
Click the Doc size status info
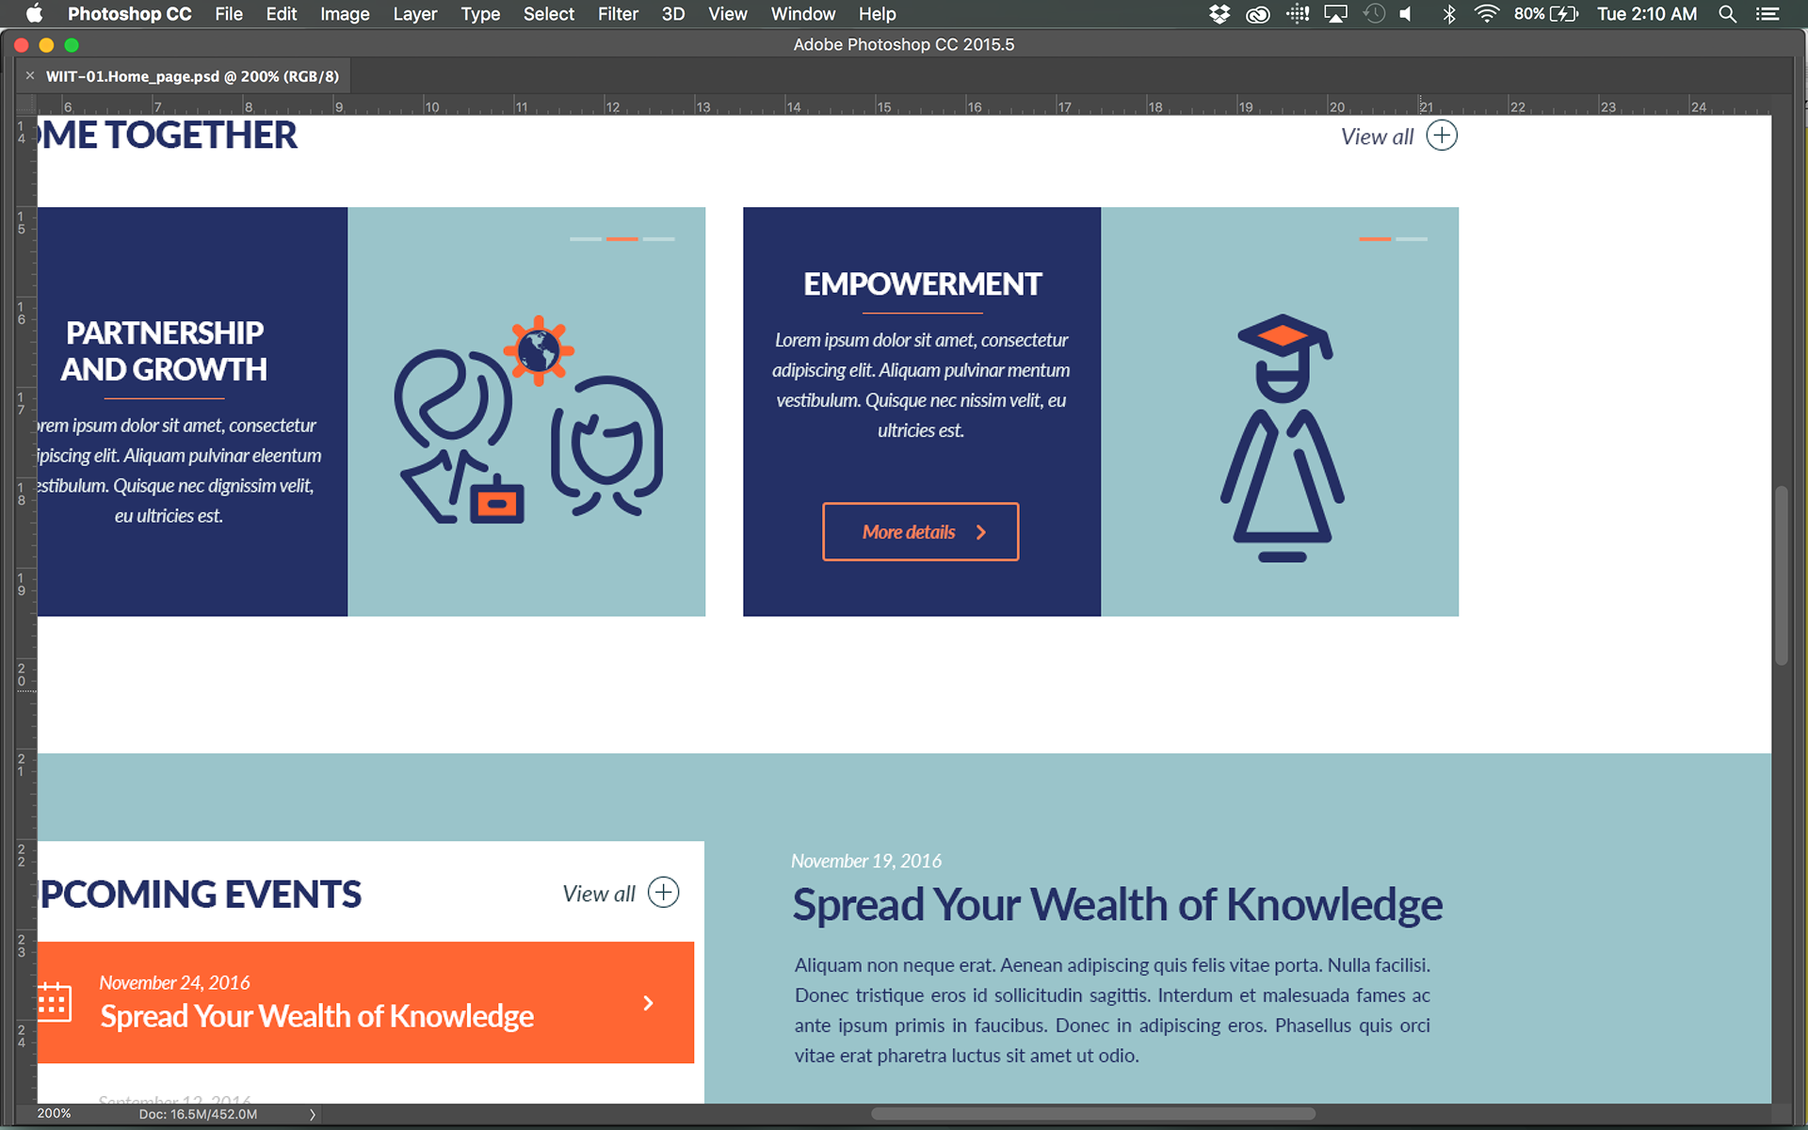[198, 1114]
